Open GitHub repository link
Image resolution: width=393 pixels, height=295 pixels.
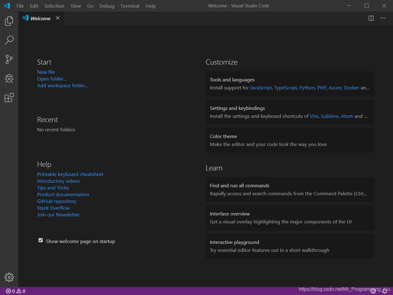pos(57,201)
